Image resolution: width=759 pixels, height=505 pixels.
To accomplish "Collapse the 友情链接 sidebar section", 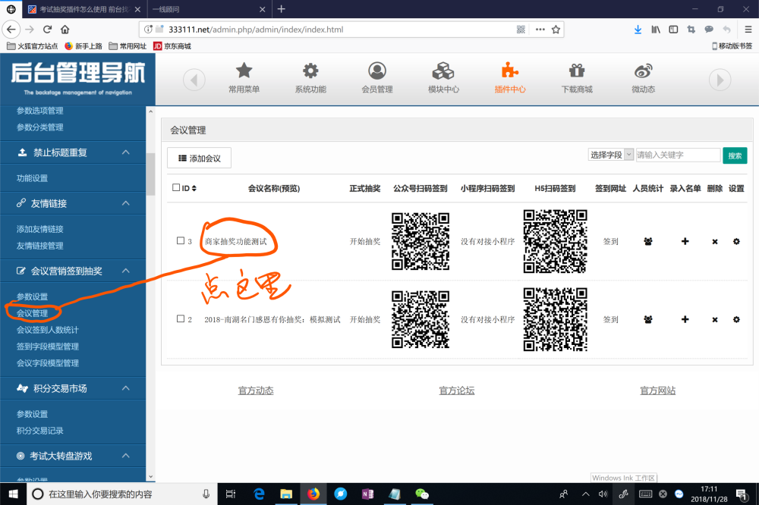I will click(126, 204).
